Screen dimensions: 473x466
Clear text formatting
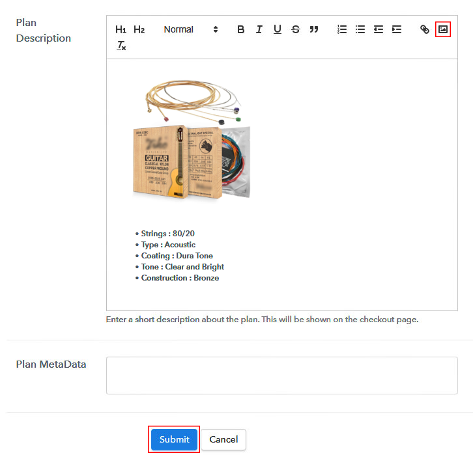pyautogui.click(x=121, y=46)
